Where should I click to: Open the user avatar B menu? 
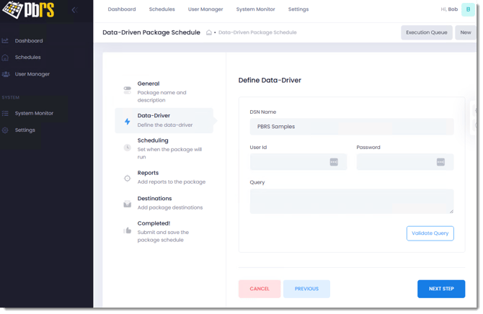(468, 10)
